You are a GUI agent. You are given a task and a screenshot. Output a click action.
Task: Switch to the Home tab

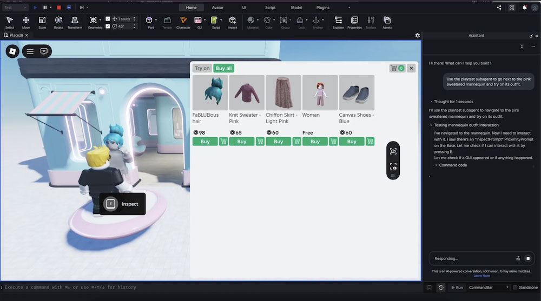pyautogui.click(x=191, y=8)
